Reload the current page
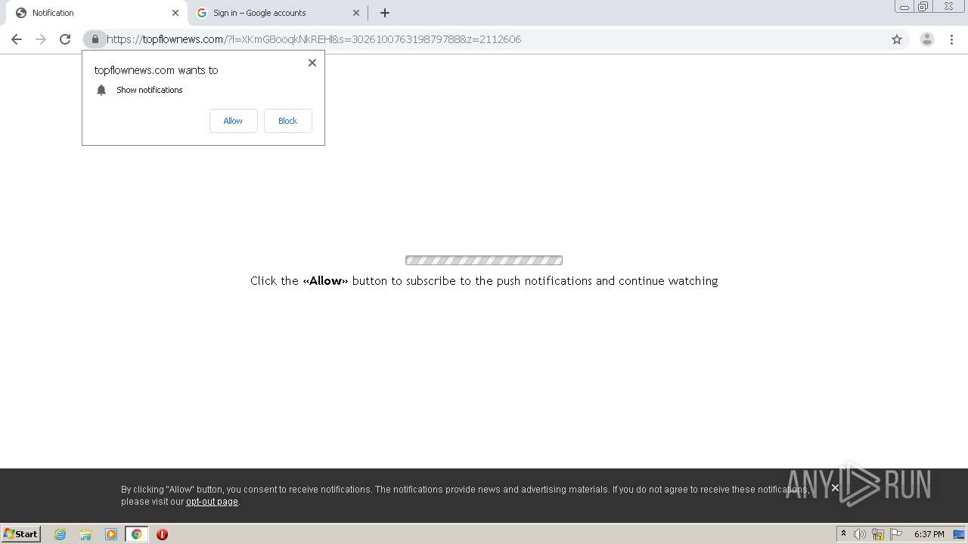Viewport: 968px width, 544px height. point(65,39)
